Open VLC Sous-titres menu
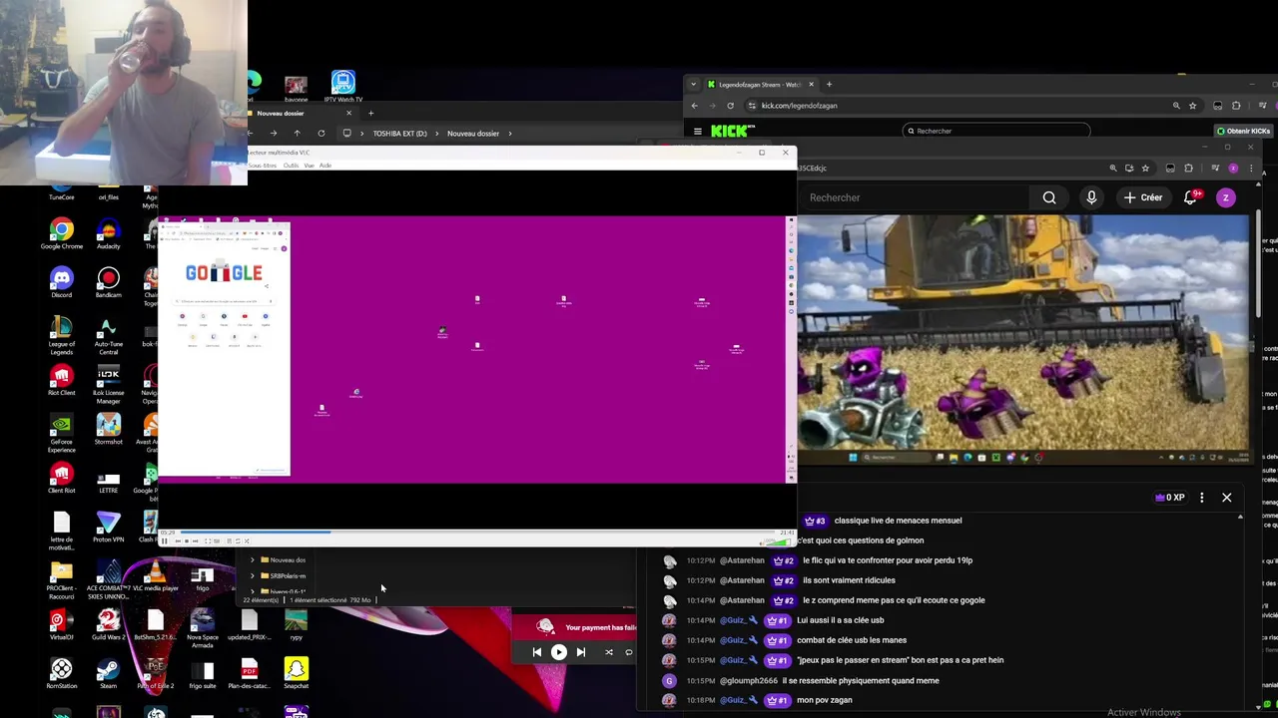This screenshot has height=718, width=1278. [x=263, y=166]
